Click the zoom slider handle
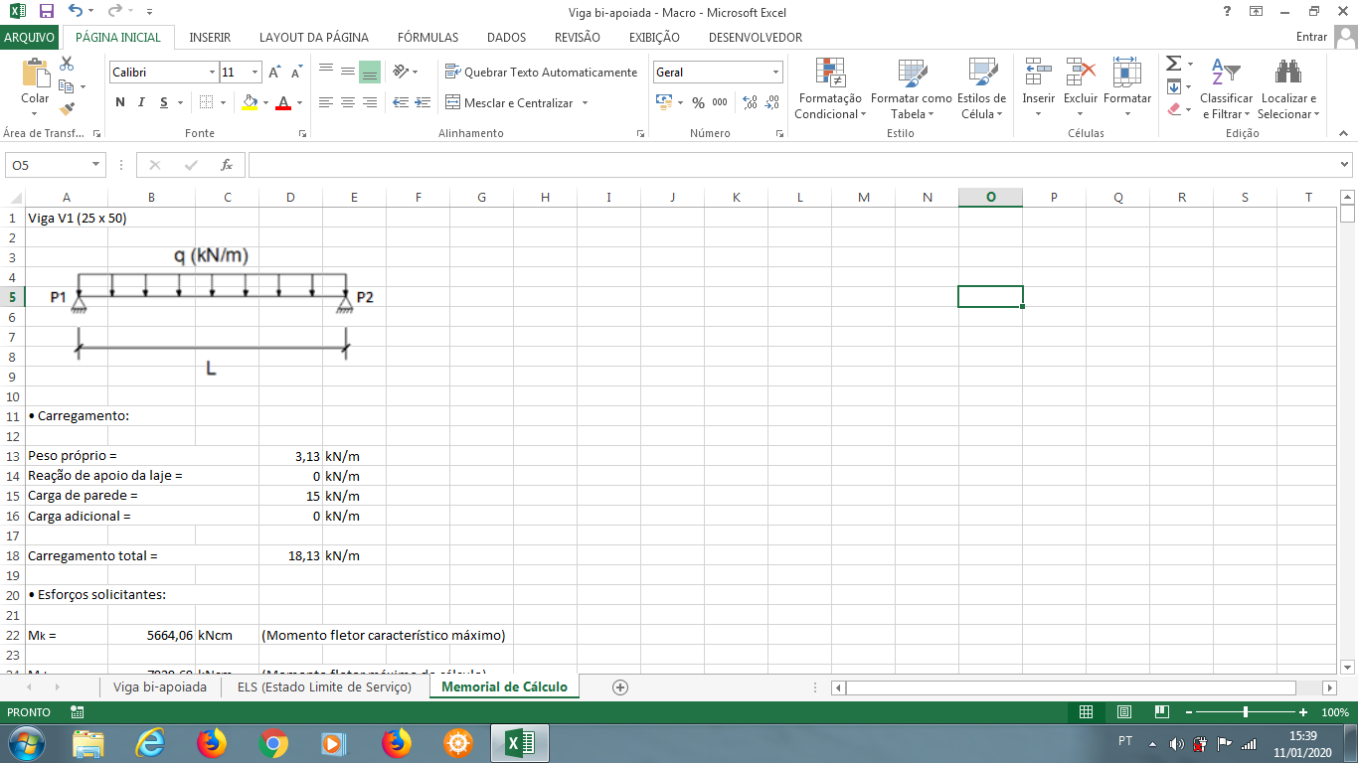The width and height of the screenshot is (1358, 763). 1246,712
